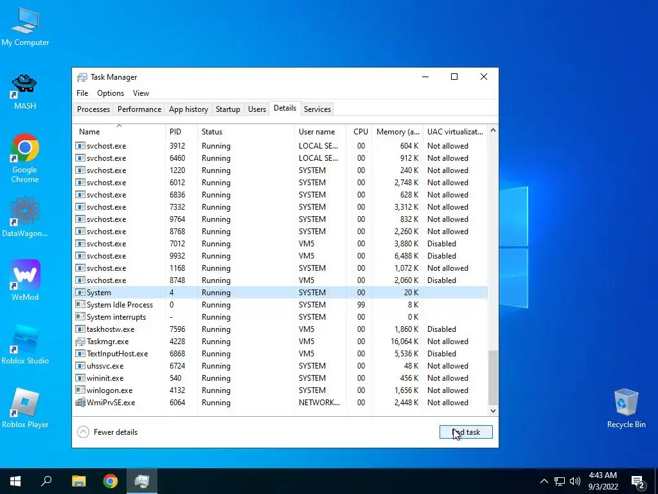
Task: Open File Explorer from the taskbar
Action: click(78, 481)
